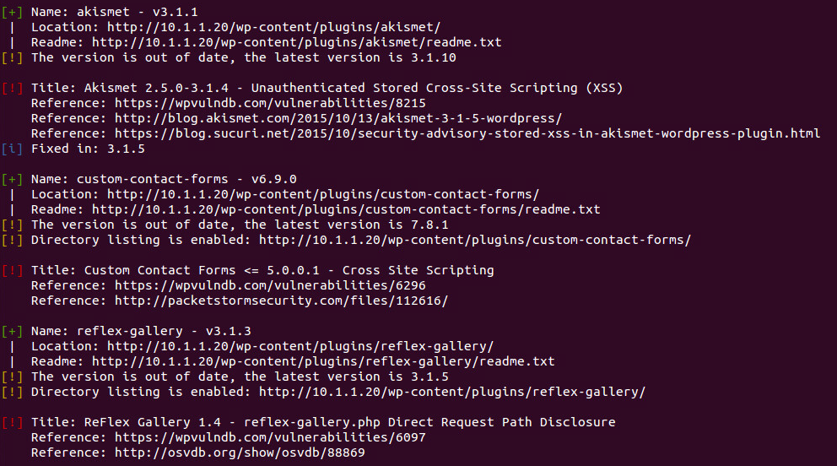
Task: Open wpvulndb vulnerabilities/6296 reference link
Action: click(270, 285)
